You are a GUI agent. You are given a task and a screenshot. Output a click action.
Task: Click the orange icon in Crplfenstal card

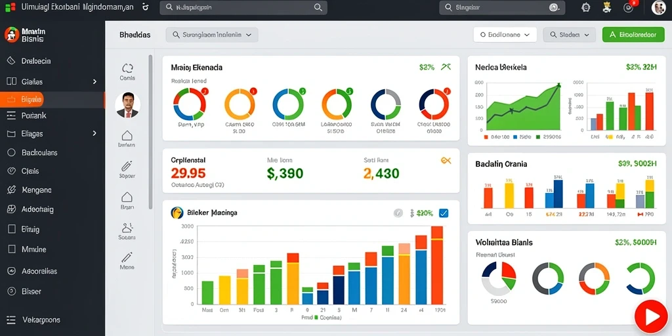[x=446, y=161]
